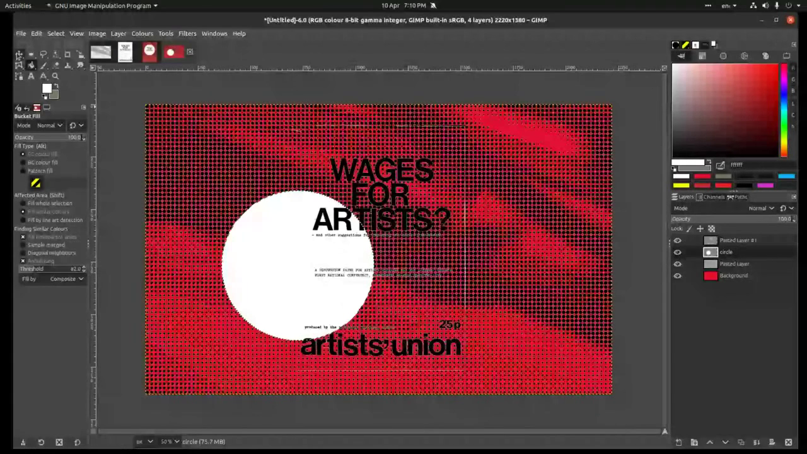The width and height of the screenshot is (807, 454).
Task: Click the hex colour ffffff field
Action: coord(762,165)
